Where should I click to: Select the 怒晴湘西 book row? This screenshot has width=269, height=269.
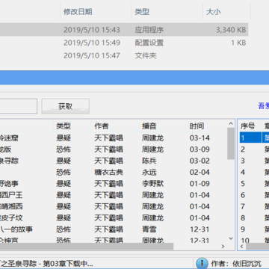click(x=114, y=206)
